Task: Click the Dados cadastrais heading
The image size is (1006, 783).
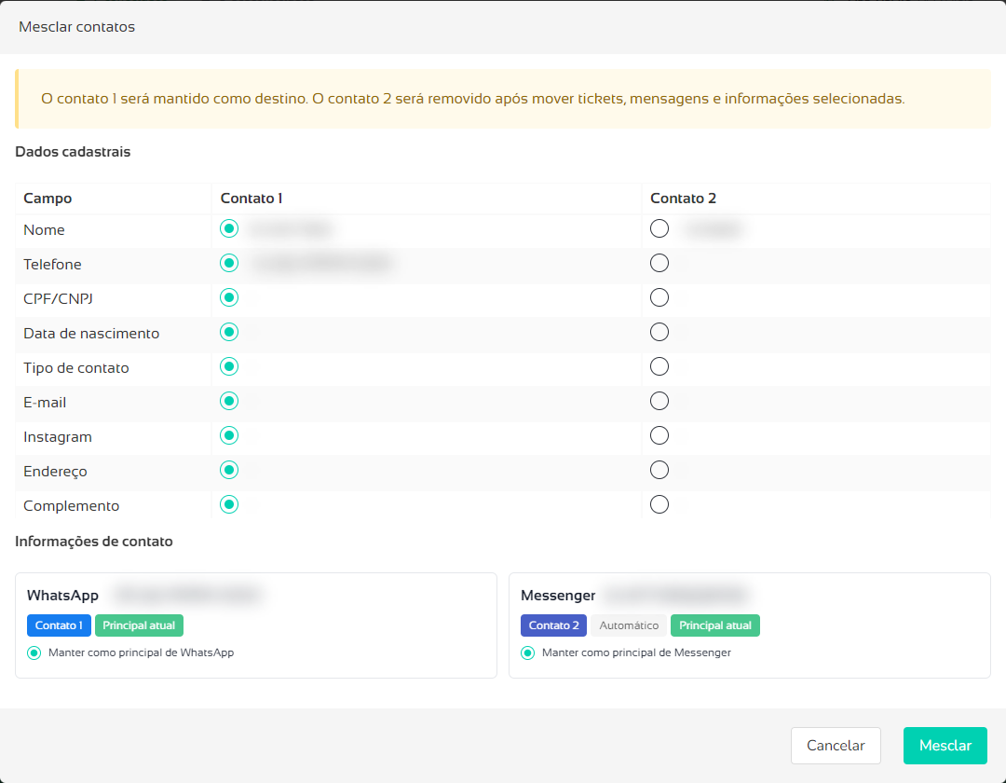Action: pos(74,152)
